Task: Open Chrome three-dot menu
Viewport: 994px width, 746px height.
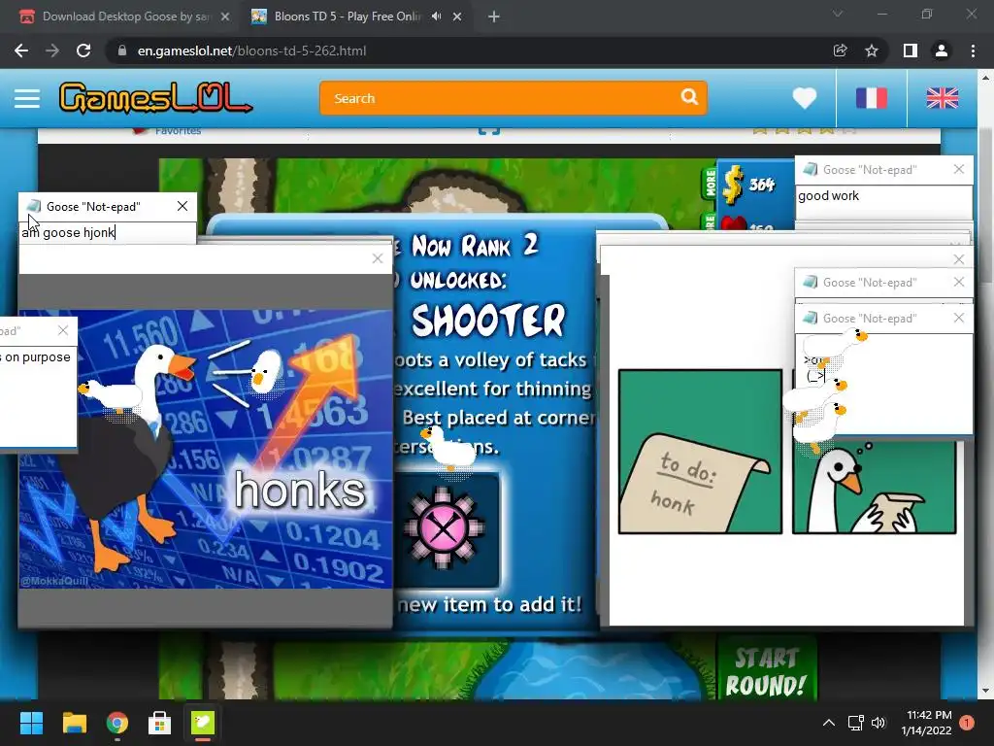Action: [973, 51]
